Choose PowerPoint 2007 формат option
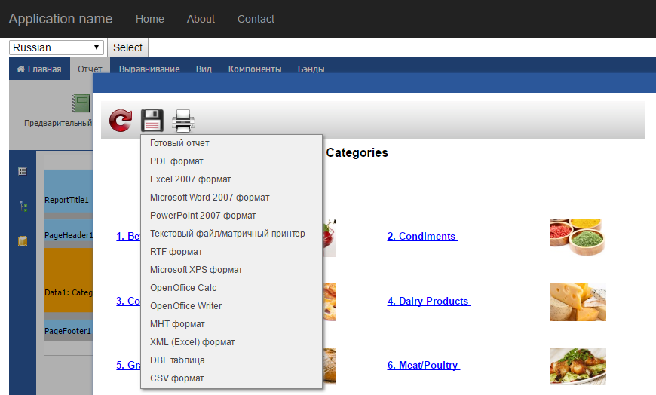 click(x=231, y=216)
